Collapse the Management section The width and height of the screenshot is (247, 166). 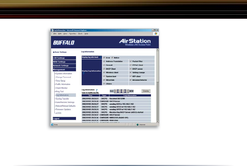coord(64,70)
